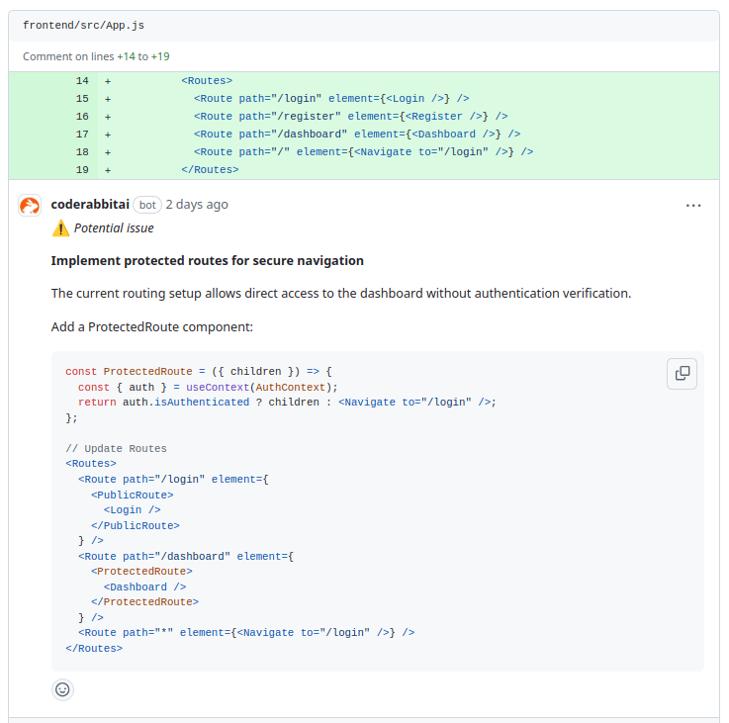Image resolution: width=729 pixels, height=723 pixels.
Task: Click the "2 days ago" timestamp
Action: point(196,205)
